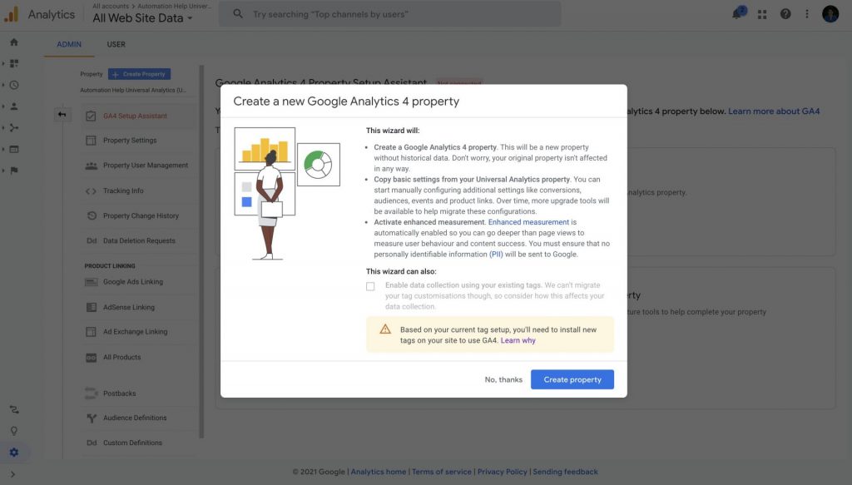Screen dimensions: 852x485
Task: Click the back arrow beside property column
Action: tap(62, 114)
